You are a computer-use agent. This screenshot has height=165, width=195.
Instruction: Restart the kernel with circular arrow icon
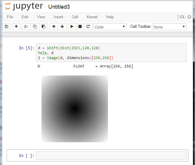point(88,27)
